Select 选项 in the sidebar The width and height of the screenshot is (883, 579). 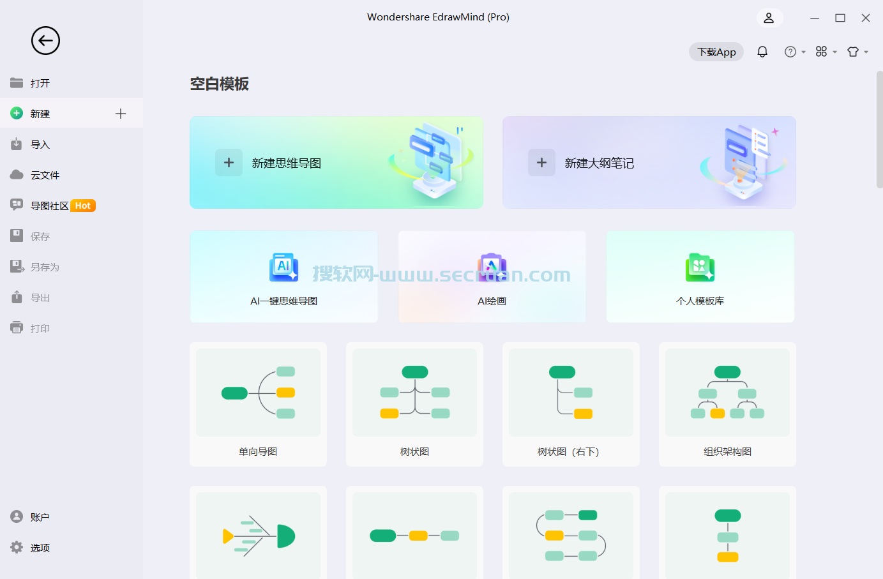pos(72,548)
